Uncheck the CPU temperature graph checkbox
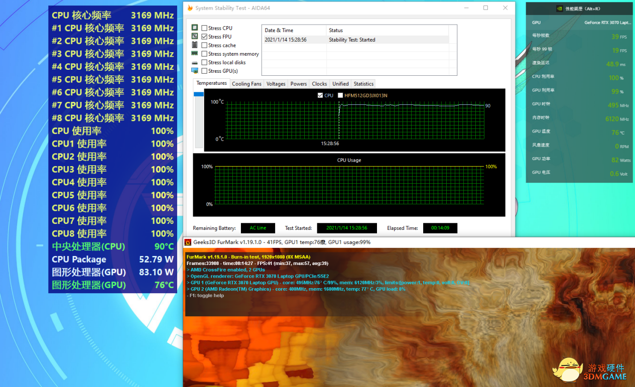 [320, 95]
